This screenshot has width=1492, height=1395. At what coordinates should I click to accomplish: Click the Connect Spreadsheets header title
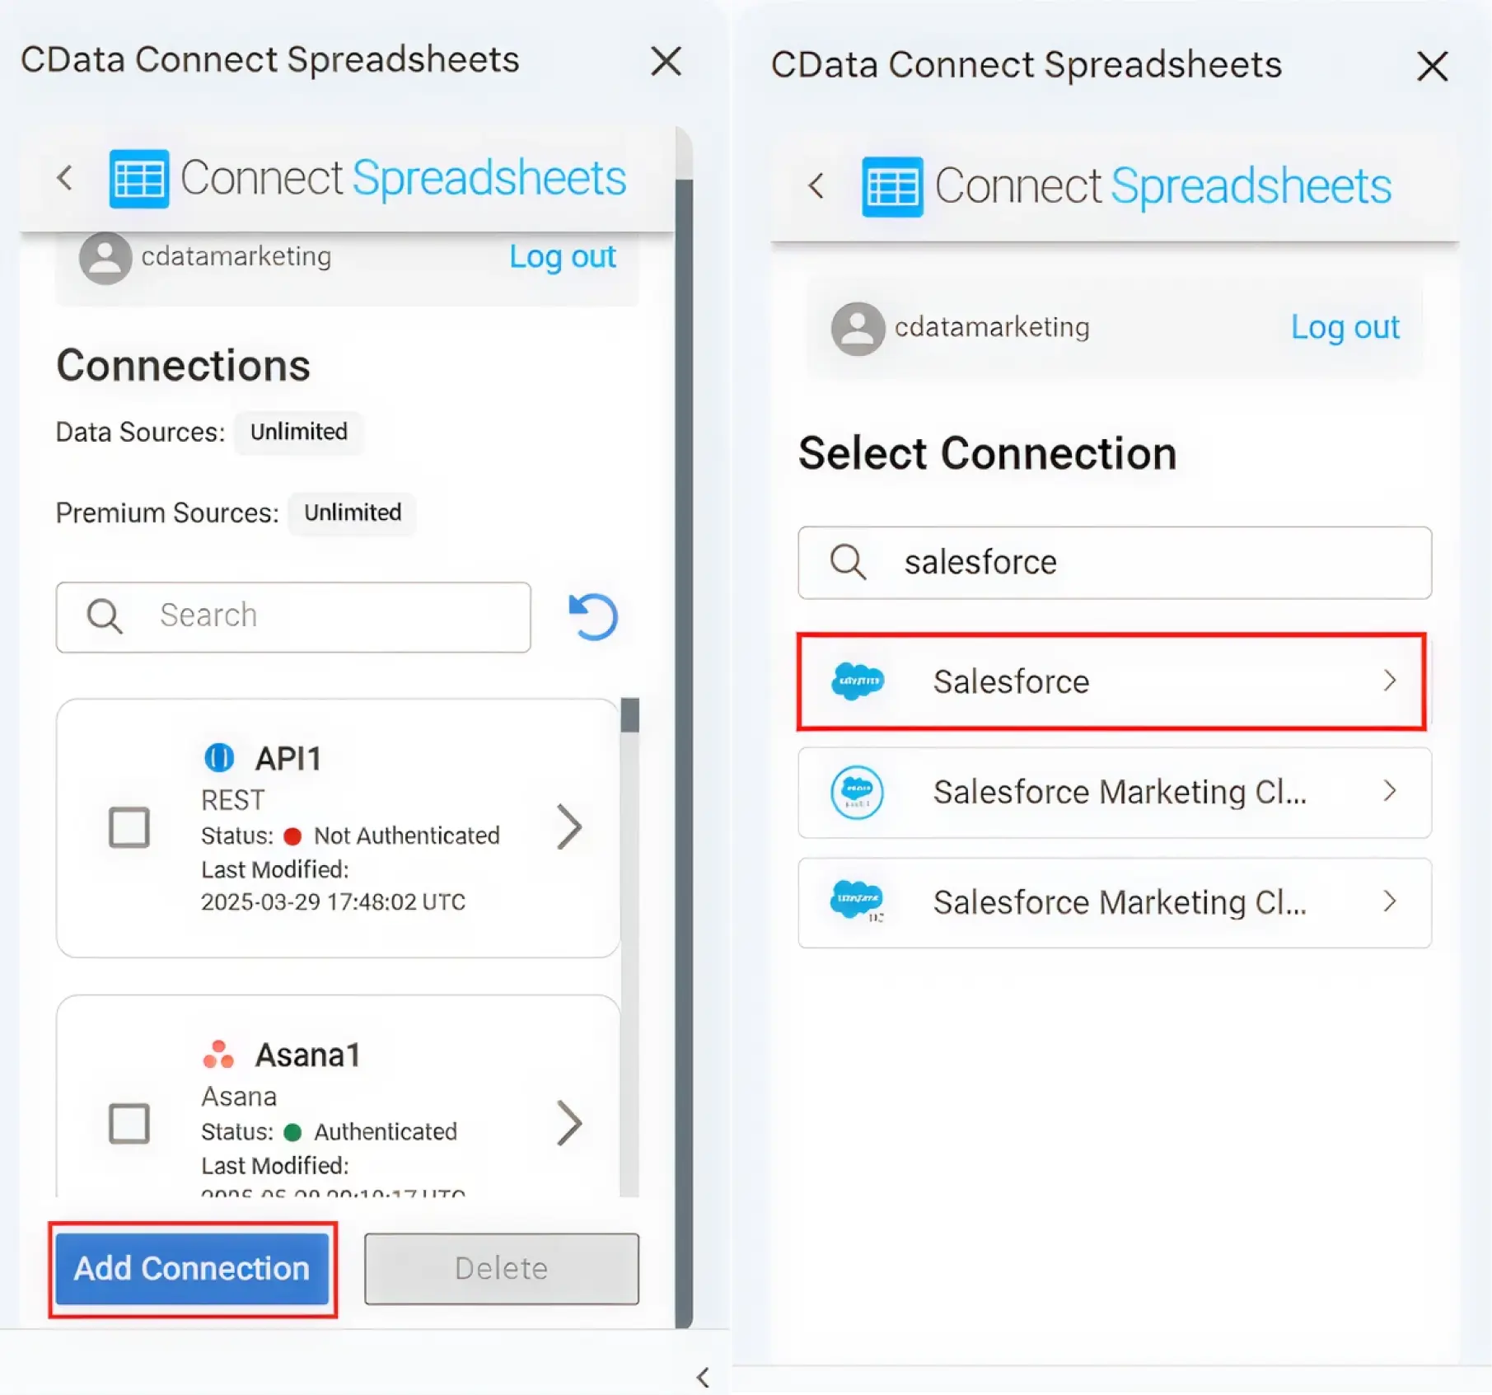pyautogui.click(x=402, y=177)
